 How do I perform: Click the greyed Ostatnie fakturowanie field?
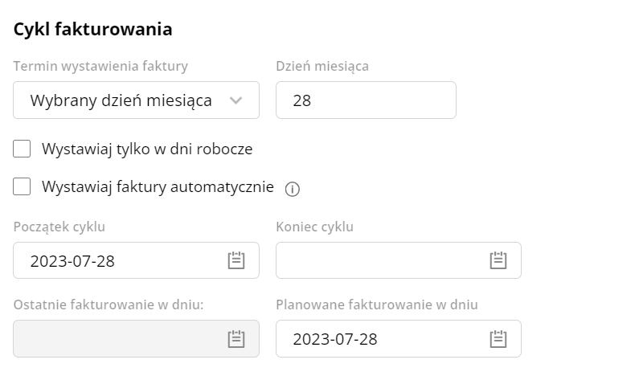coord(136,338)
